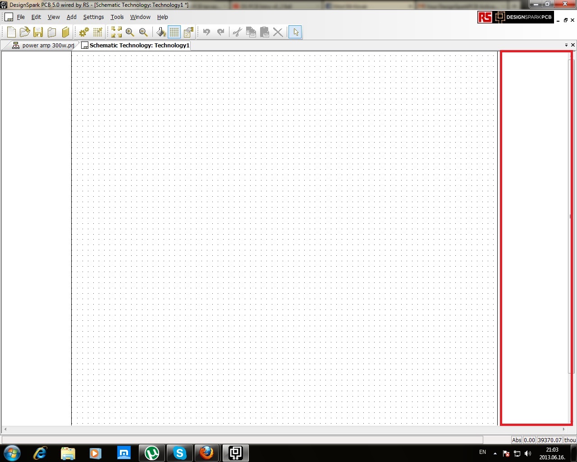577x462 pixels.
Task: Click the right arrow of the horizontal scrollbar
Action: pyautogui.click(x=563, y=429)
